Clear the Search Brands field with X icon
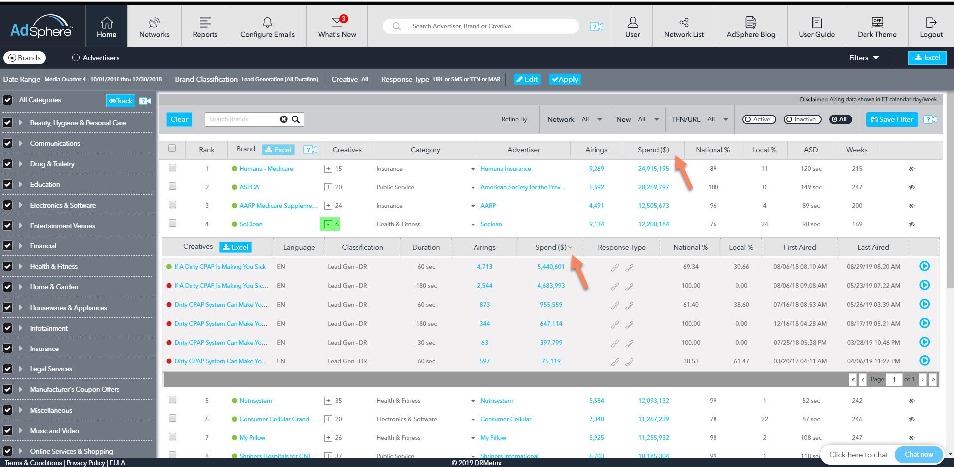This screenshot has height=467, width=954. (284, 119)
